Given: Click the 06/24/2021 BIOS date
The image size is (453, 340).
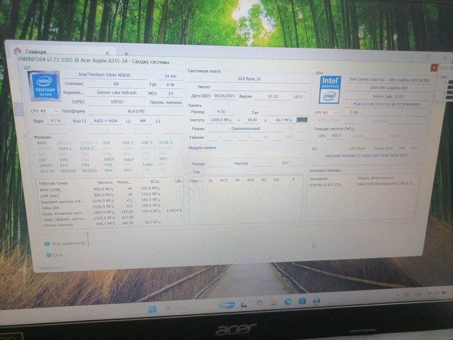Looking at the screenshot, I should [224, 96].
